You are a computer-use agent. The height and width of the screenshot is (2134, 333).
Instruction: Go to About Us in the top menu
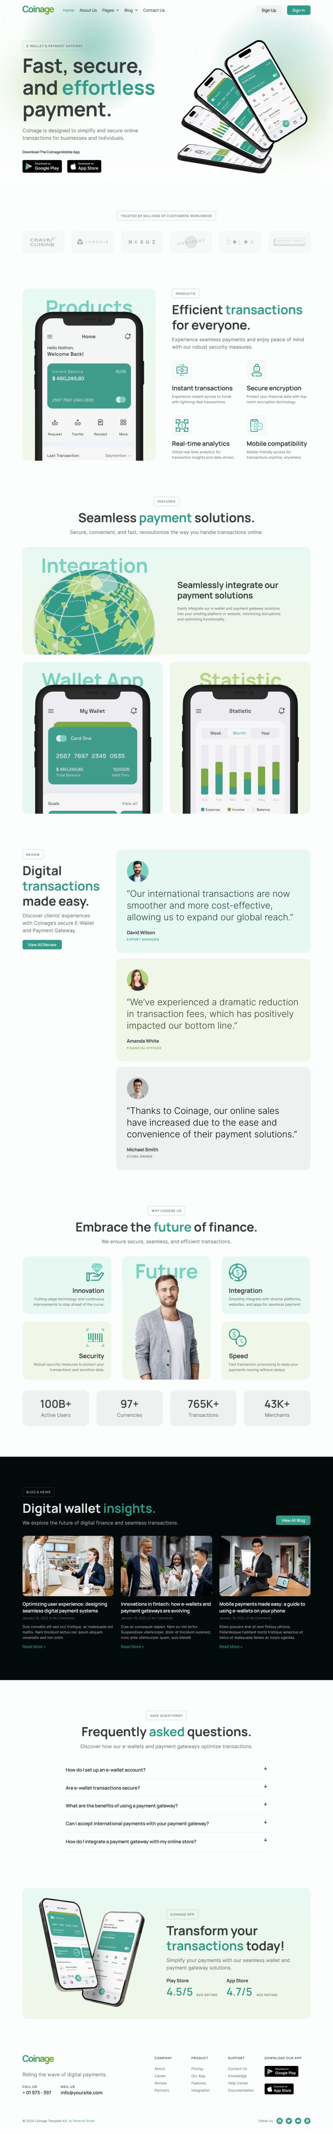click(88, 11)
